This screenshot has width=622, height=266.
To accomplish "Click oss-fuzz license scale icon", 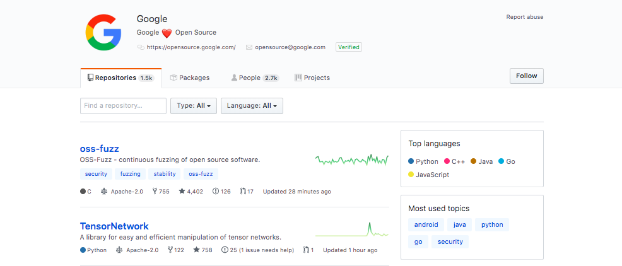I will 104,192.
